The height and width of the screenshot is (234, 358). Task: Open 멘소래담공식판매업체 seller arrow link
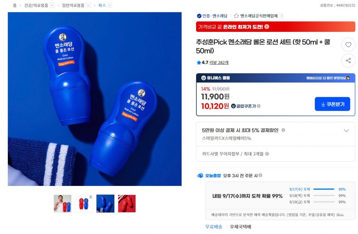pos(282,16)
